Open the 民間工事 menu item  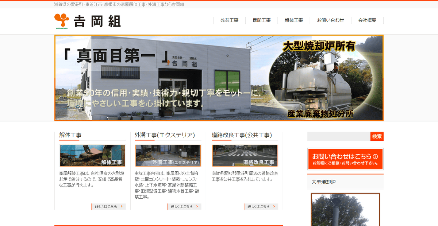(261, 21)
